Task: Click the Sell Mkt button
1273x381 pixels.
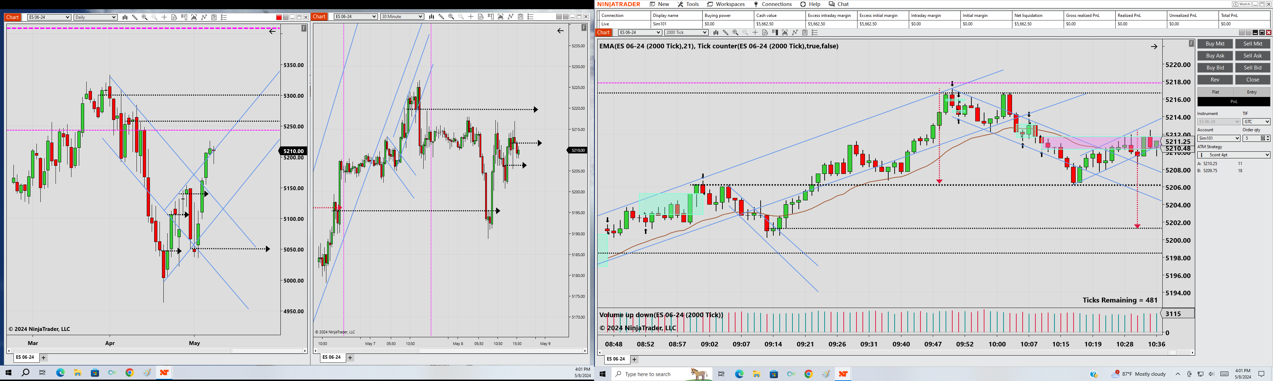Action: click(x=1253, y=44)
